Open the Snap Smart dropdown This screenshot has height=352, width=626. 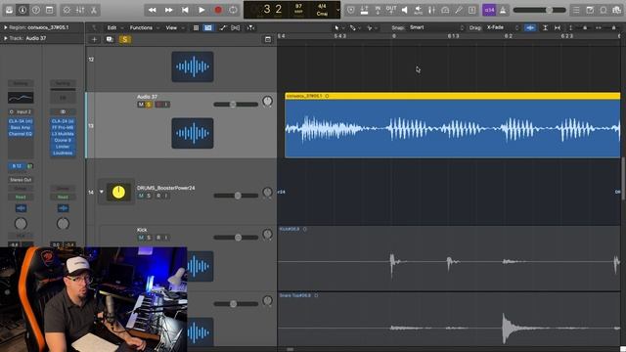coord(437,27)
